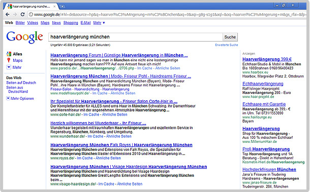The height and width of the screenshot is (192, 310).
Task: Expand Mehr under Alles and Maps
Action: pos(9,67)
